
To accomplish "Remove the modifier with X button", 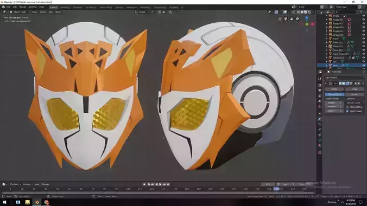I will [x=363, y=83].
